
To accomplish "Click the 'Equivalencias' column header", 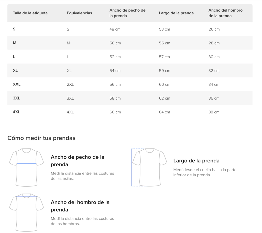I will [79, 13].
